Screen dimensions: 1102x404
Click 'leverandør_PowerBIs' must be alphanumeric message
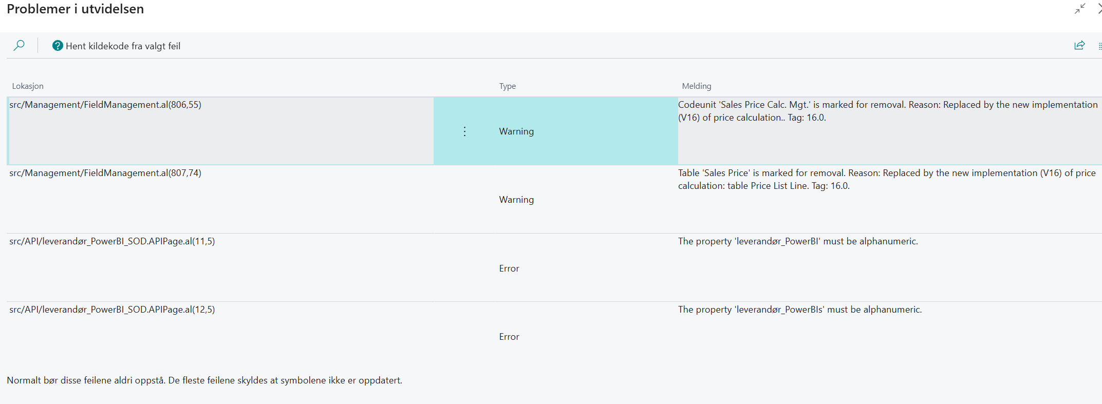coord(799,310)
